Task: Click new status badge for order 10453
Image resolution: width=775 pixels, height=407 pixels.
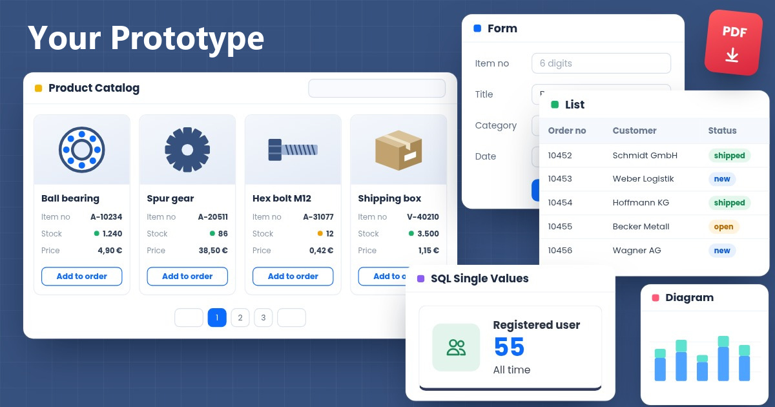Action: click(x=722, y=179)
